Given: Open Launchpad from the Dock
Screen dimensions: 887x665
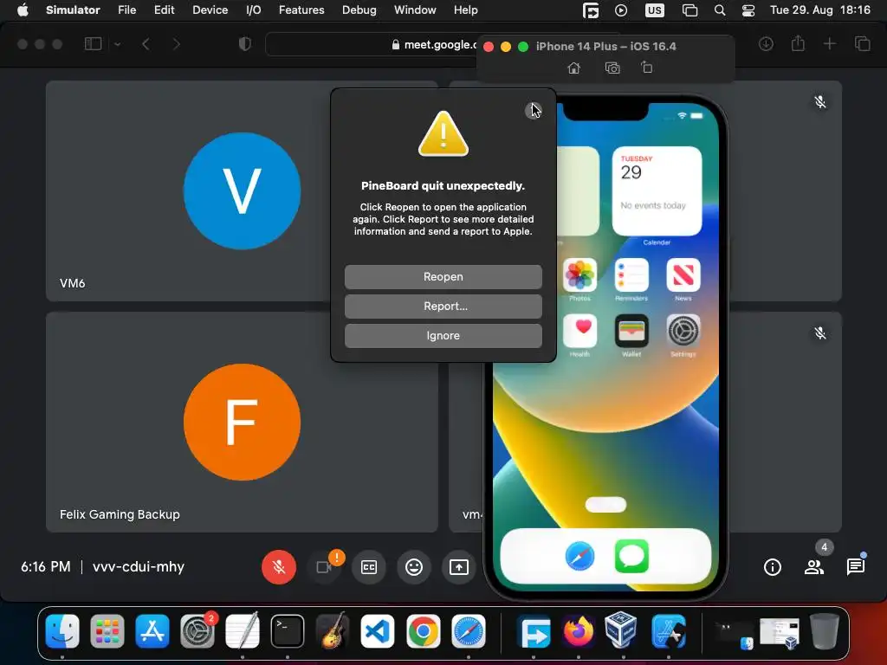Looking at the screenshot, I should click(x=107, y=631).
